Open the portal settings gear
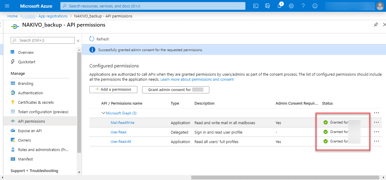Viewport: 386px width, 180px height. (x=291, y=6)
